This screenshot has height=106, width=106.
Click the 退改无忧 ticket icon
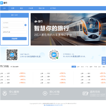(x=85, y=93)
